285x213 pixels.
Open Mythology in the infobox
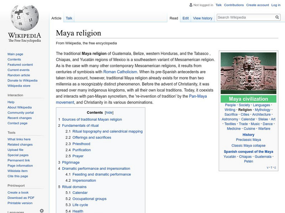[263, 110]
